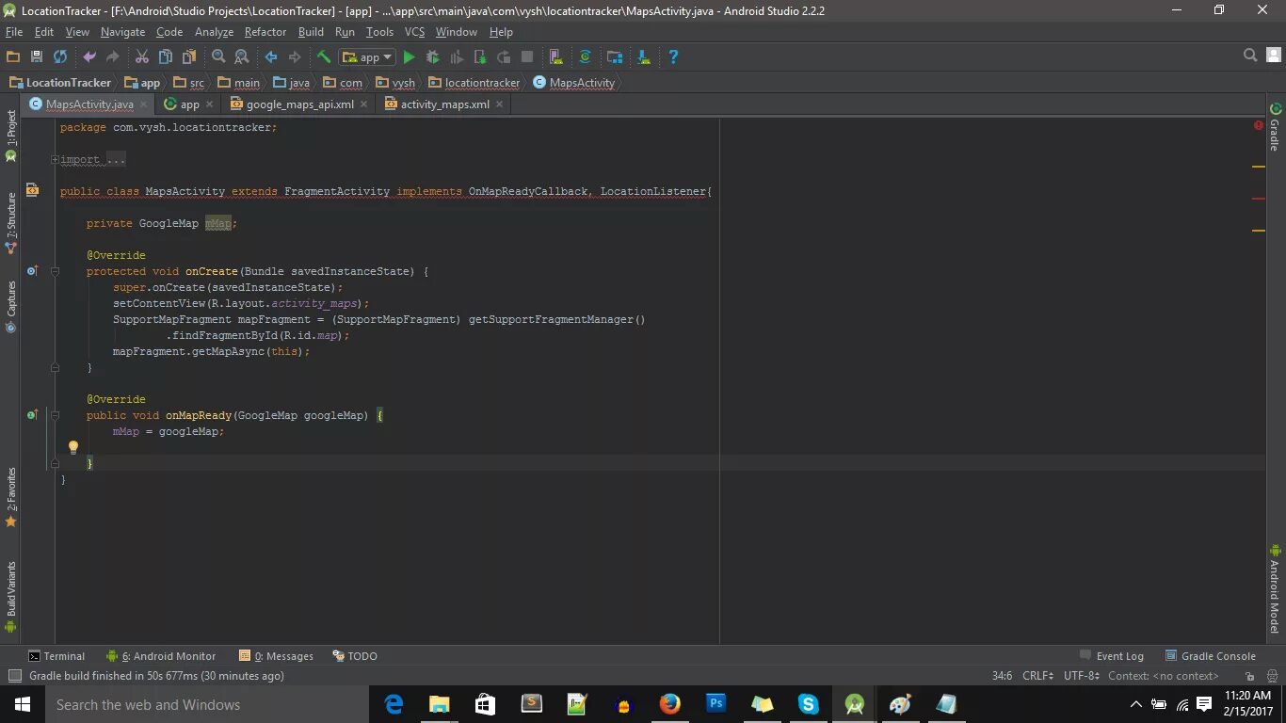Click the Redo toolbar icon

(113, 56)
